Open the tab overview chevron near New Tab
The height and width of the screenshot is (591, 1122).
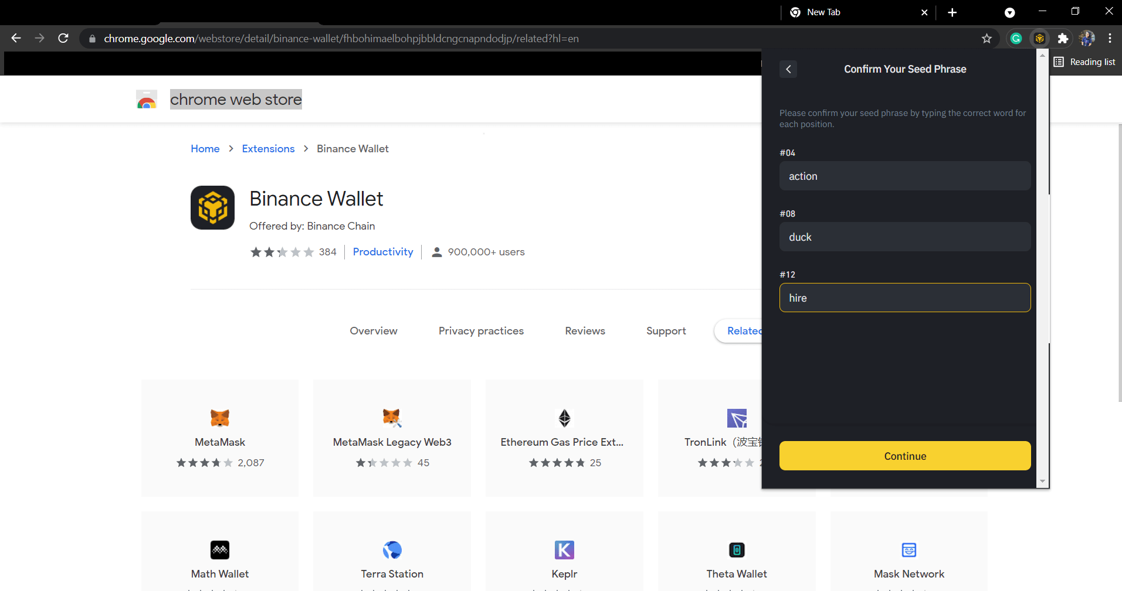tap(1009, 12)
